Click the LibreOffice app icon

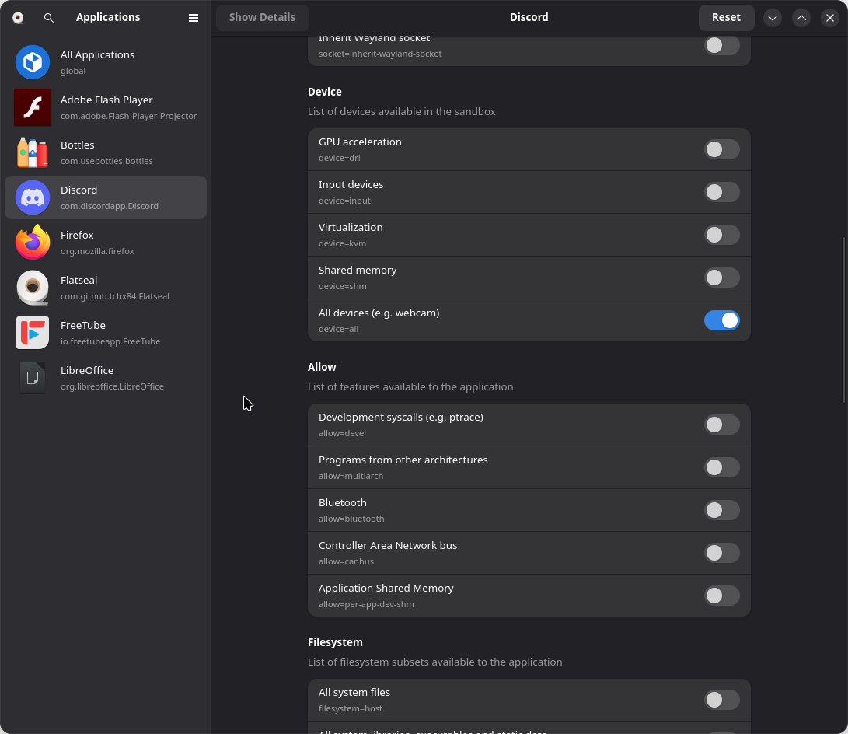(33, 378)
